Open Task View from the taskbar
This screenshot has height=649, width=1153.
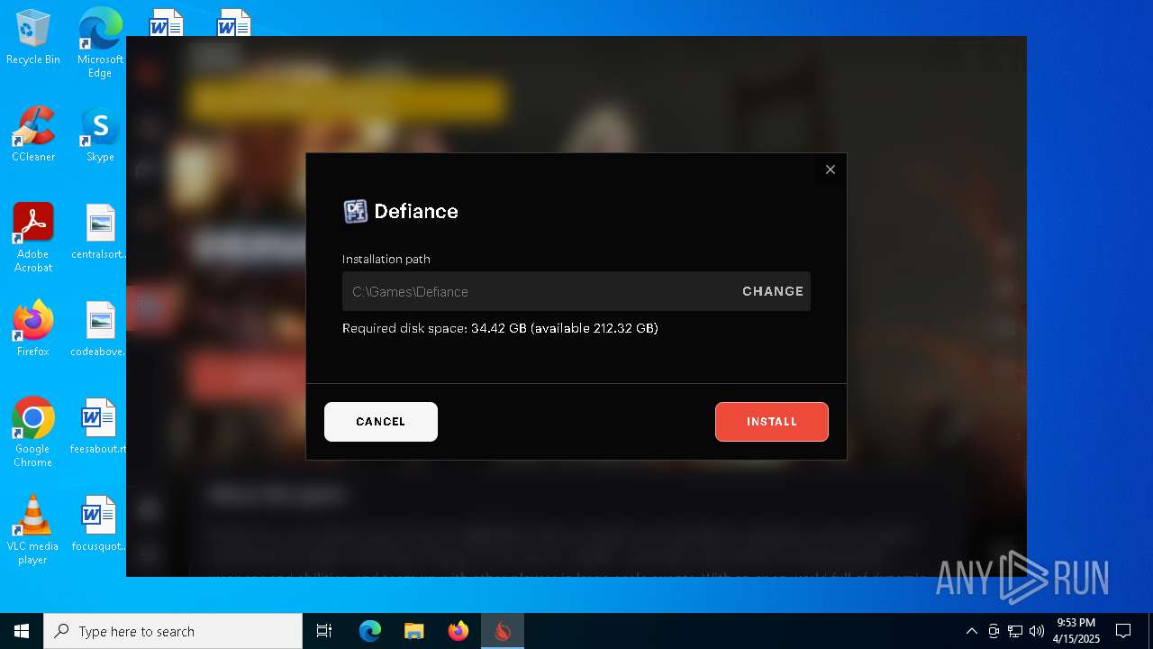tap(324, 631)
